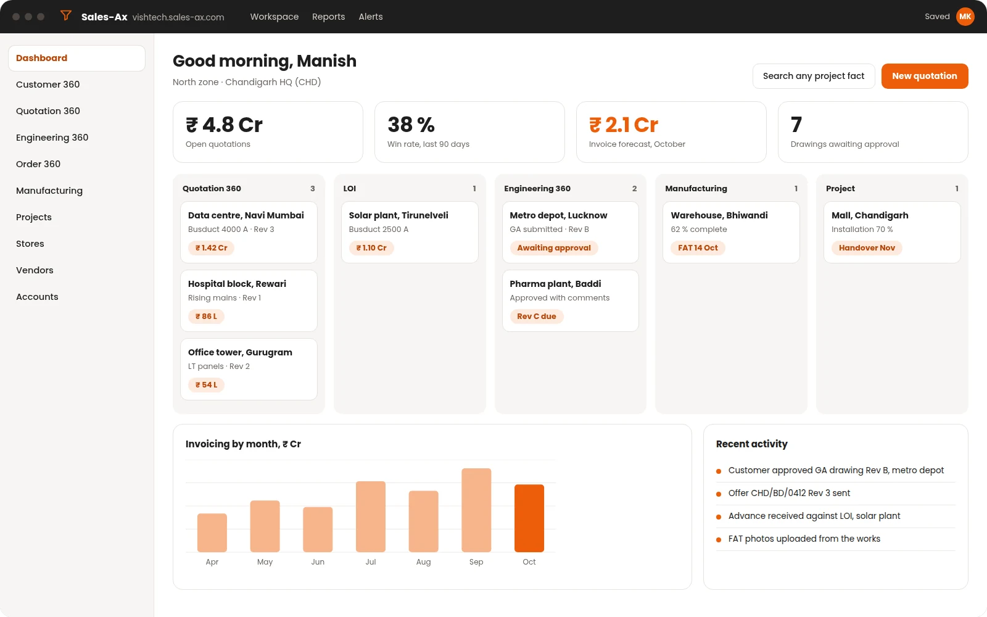The height and width of the screenshot is (617, 987).
Task: Open Quotation 360 sidebar item
Action: click(76, 111)
